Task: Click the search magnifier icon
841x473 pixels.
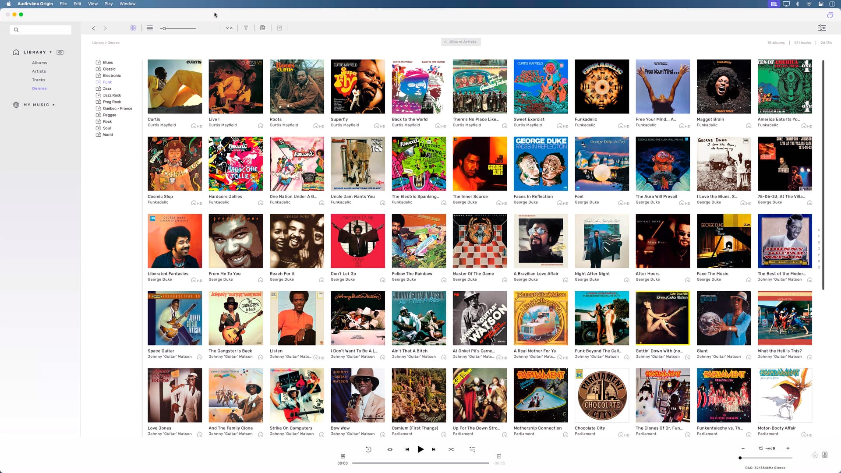Action: point(16,30)
